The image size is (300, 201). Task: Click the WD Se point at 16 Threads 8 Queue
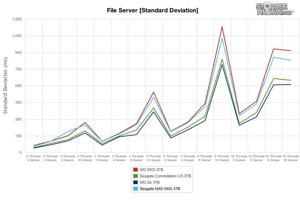[x=274, y=85]
